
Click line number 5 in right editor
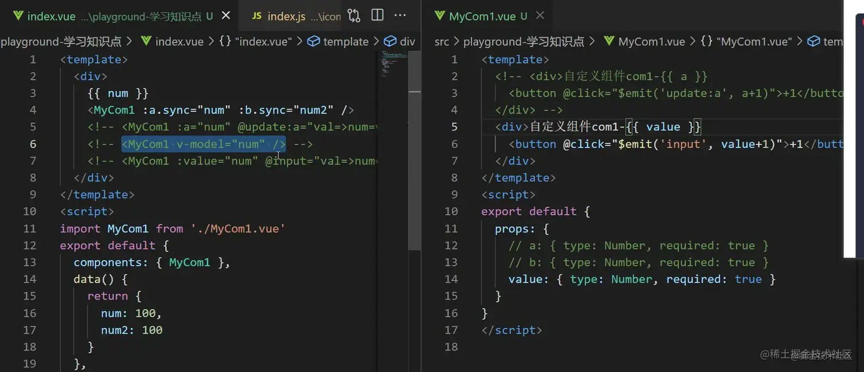pos(454,127)
